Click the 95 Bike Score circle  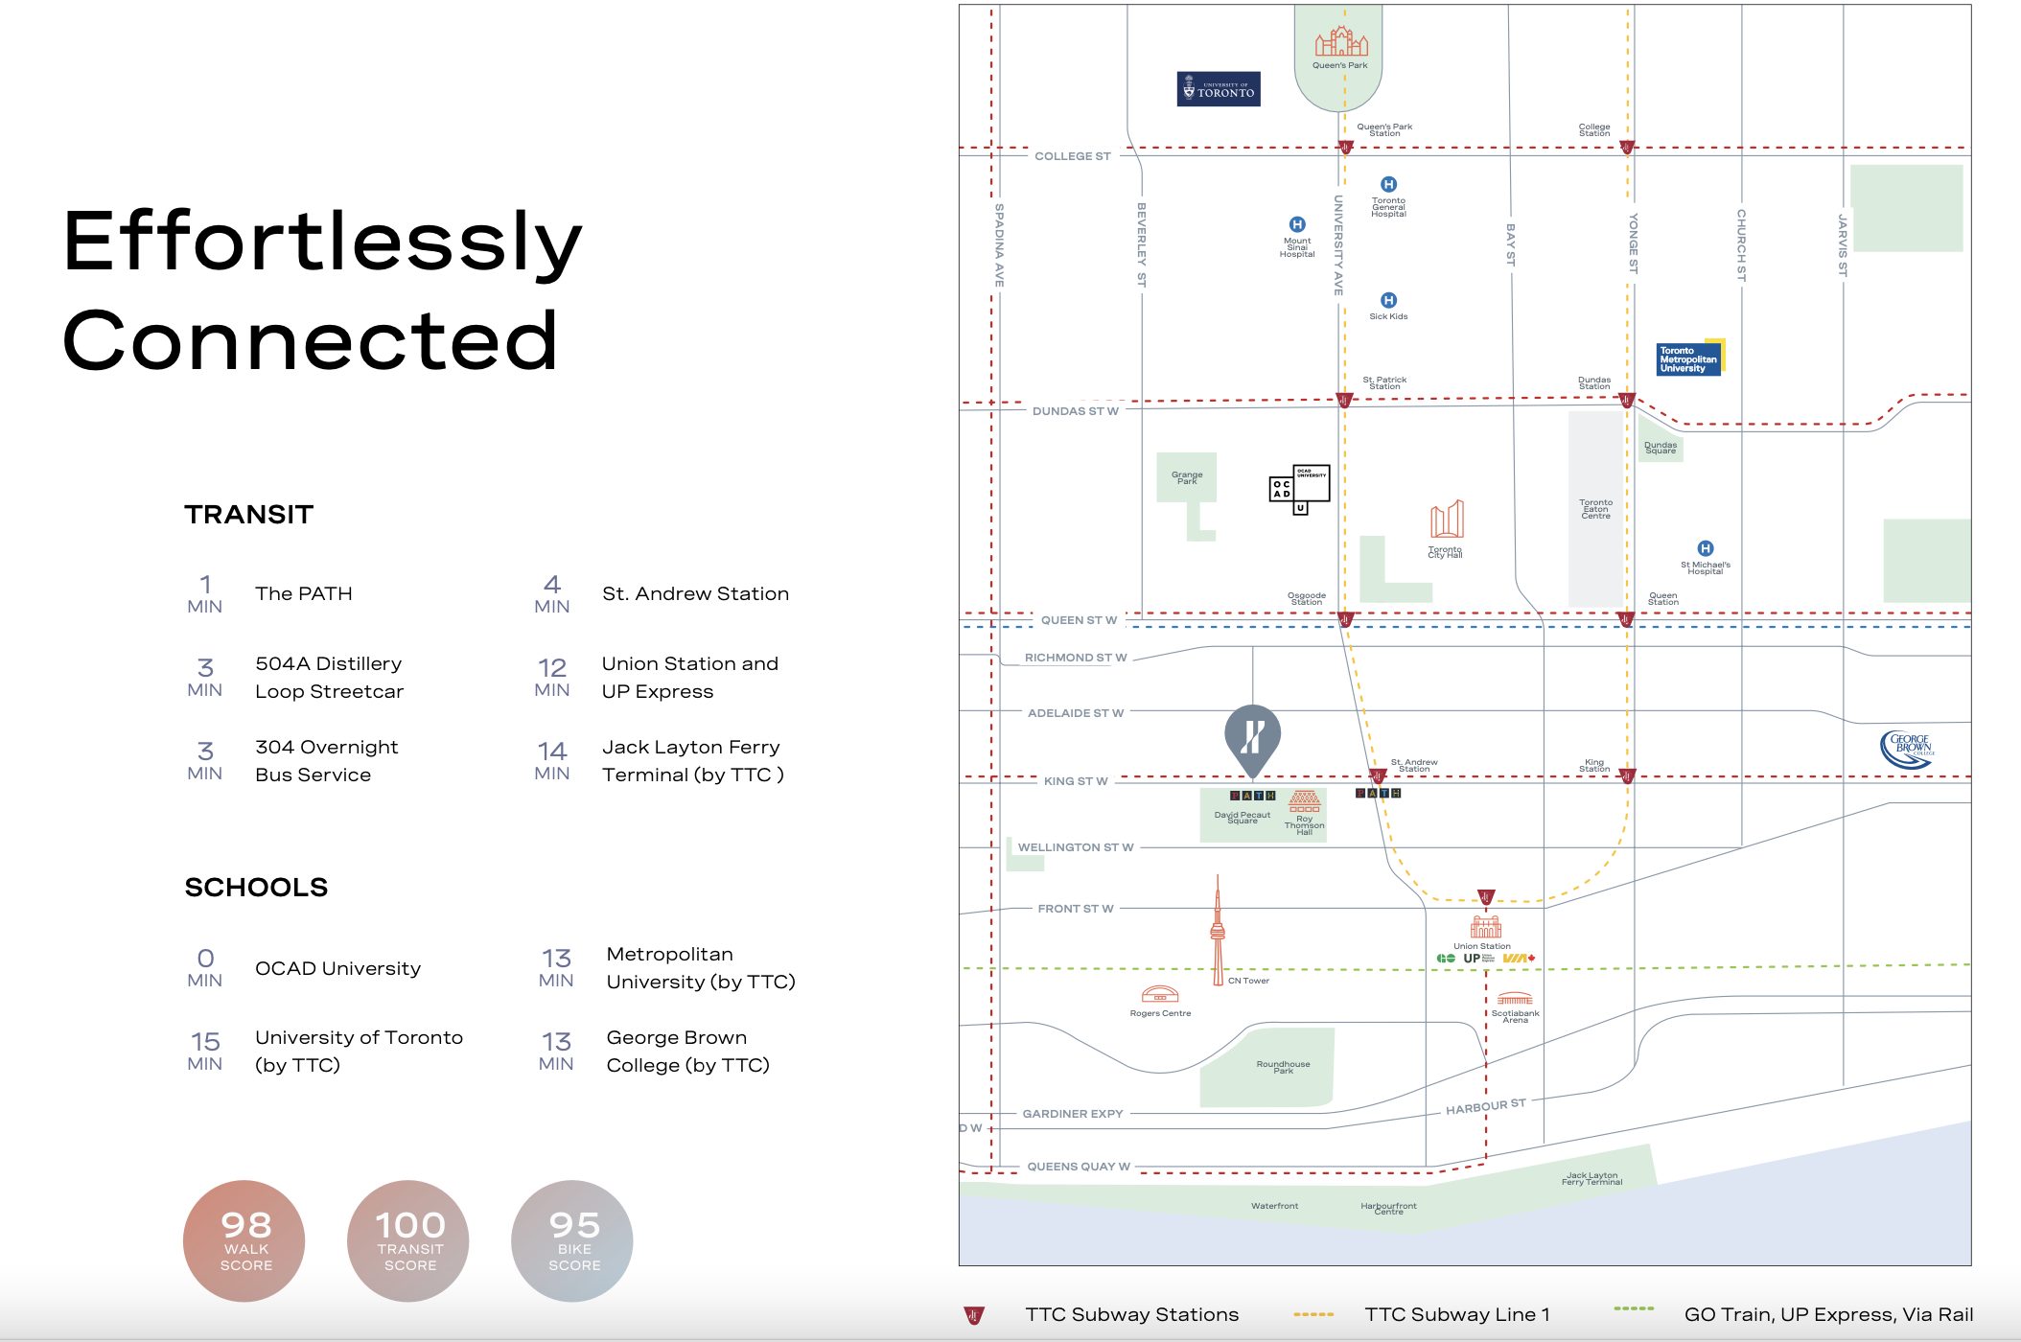coord(572,1240)
